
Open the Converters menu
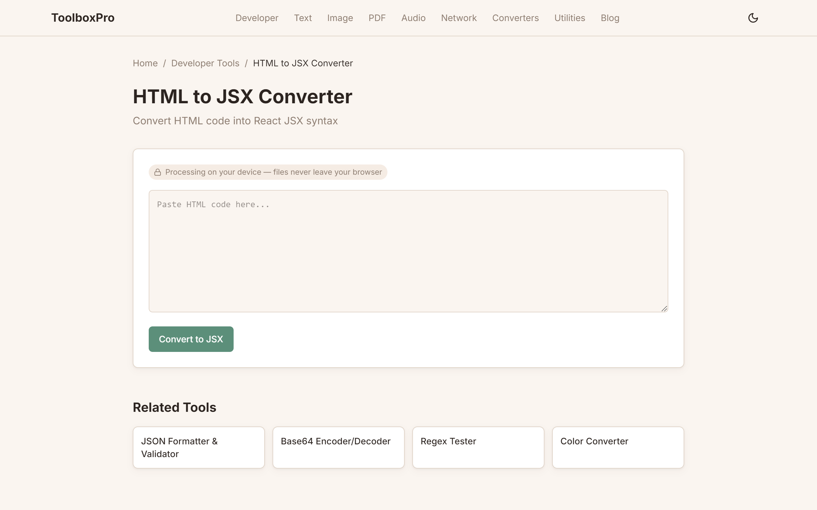[x=515, y=18]
